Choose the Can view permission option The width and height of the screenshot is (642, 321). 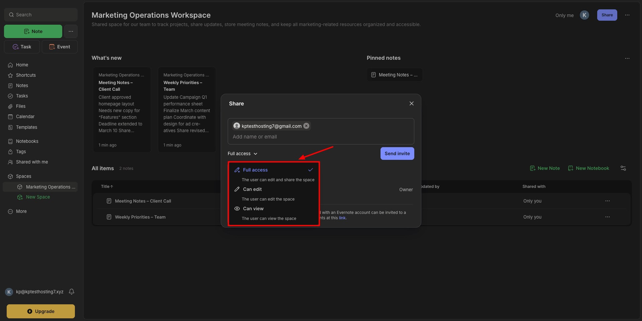tap(253, 209)
